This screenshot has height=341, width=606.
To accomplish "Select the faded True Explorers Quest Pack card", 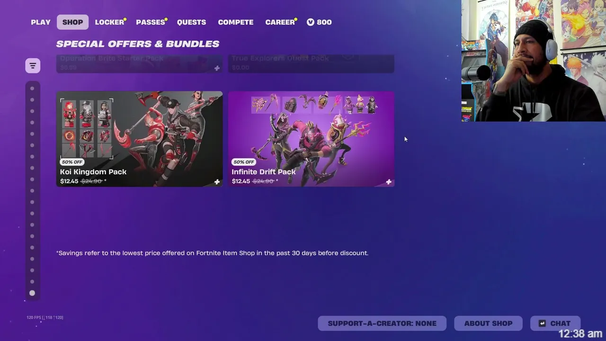I will pos(311,63).
